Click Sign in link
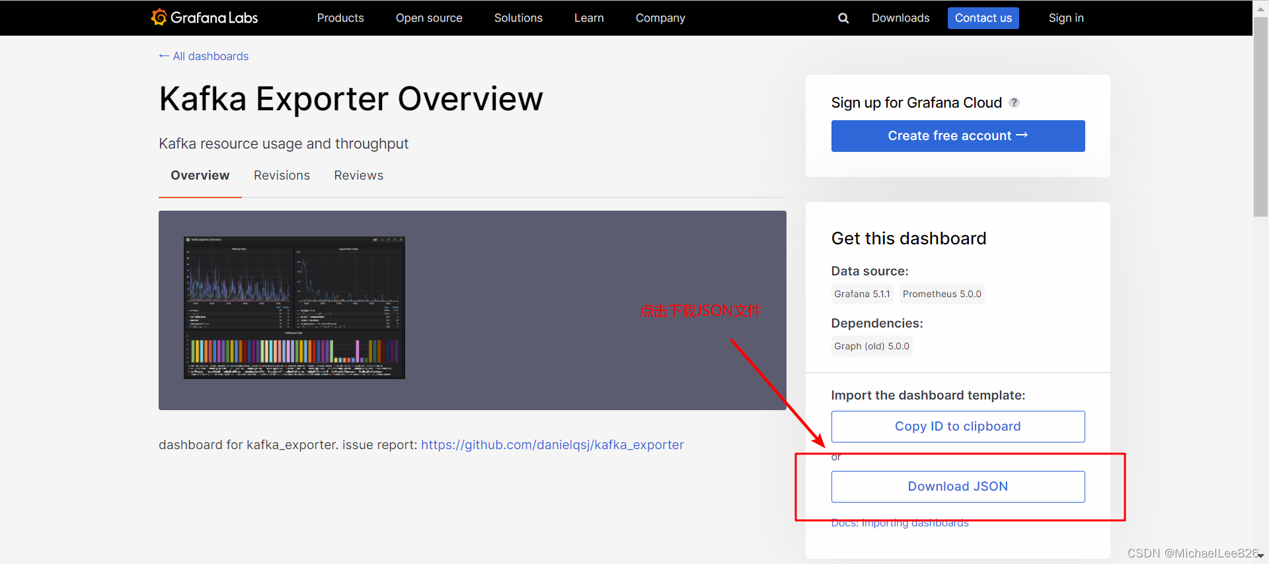The height and width of the screenshot is (564, 1269). point(1066,18)
